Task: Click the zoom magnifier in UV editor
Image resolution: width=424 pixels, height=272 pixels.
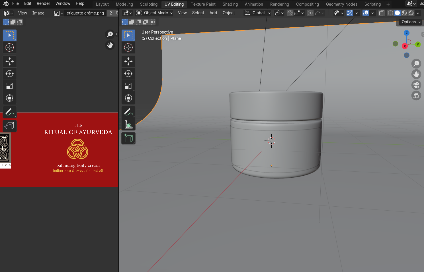Action: click(110, 34)
